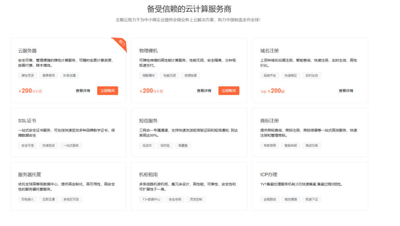View 域名注册 details via 查看详情
400x226 pixels.
346,90
